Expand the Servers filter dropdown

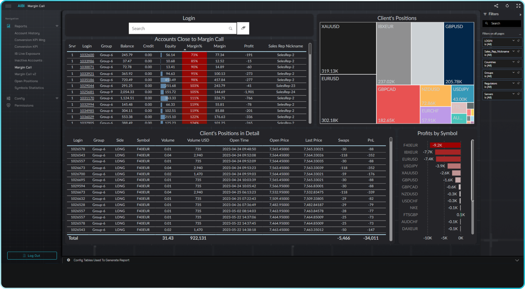(x=514, y=94)
